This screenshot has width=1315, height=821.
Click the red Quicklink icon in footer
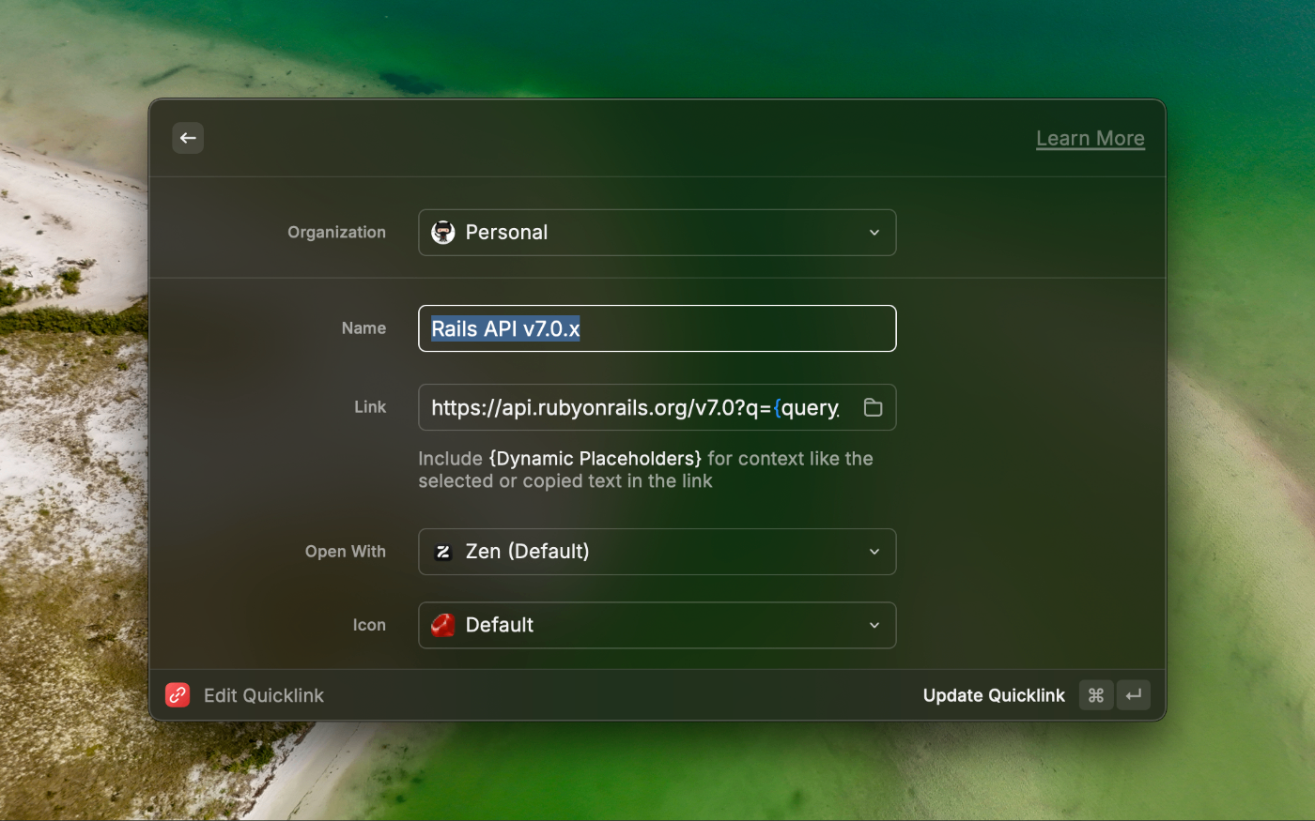[x=178, y=695]
